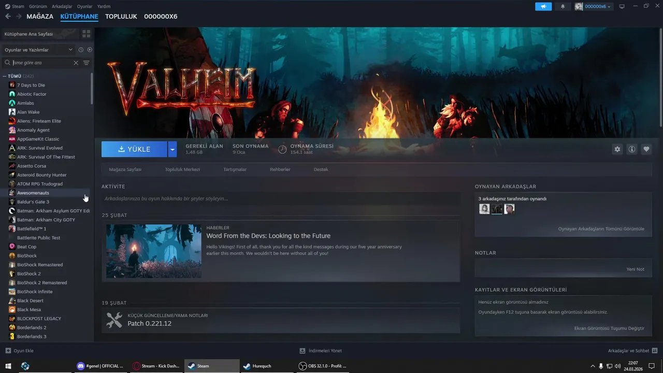Show hidden system tray icons
The width and height of the screenshot is (663, 373).
(593, 366)
